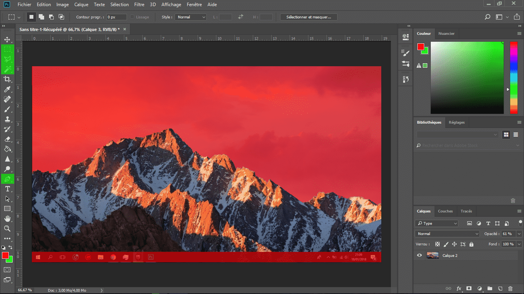Viewport: 524px width, 294px height.
Task: Pick the Eyedropper tool
Action: click(x=7, y=89)
